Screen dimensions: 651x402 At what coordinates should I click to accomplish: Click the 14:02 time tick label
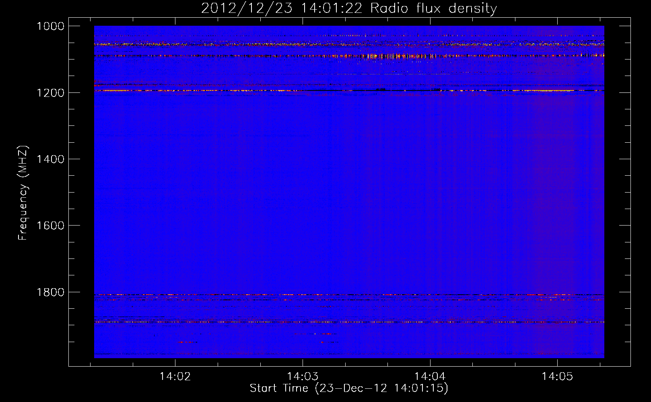pos(175,377)
